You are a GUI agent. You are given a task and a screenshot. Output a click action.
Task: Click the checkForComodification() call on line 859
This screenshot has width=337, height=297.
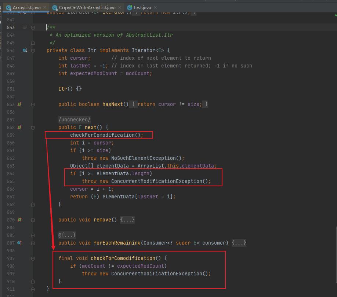[x=103, y=135]
